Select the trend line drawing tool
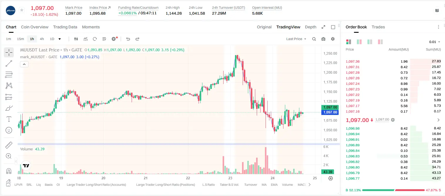Viewport: 445px width, 196px height. [9, 63]
